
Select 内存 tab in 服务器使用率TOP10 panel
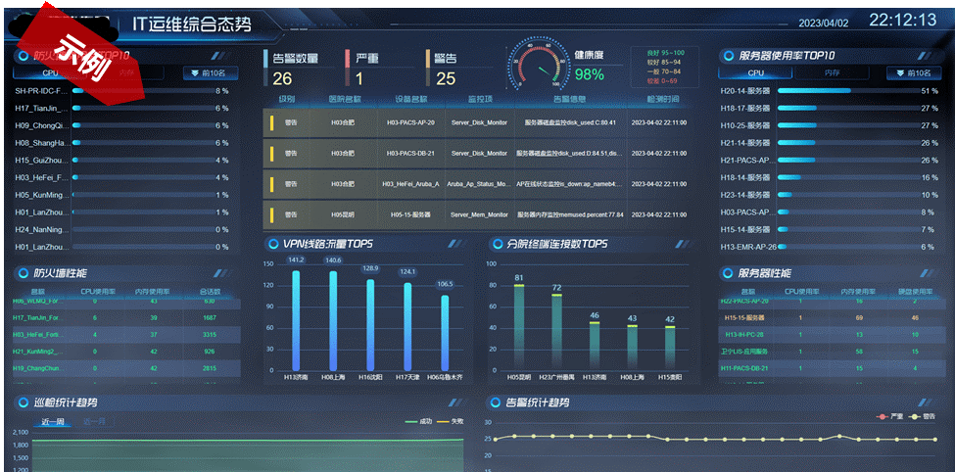coord(830,73)
